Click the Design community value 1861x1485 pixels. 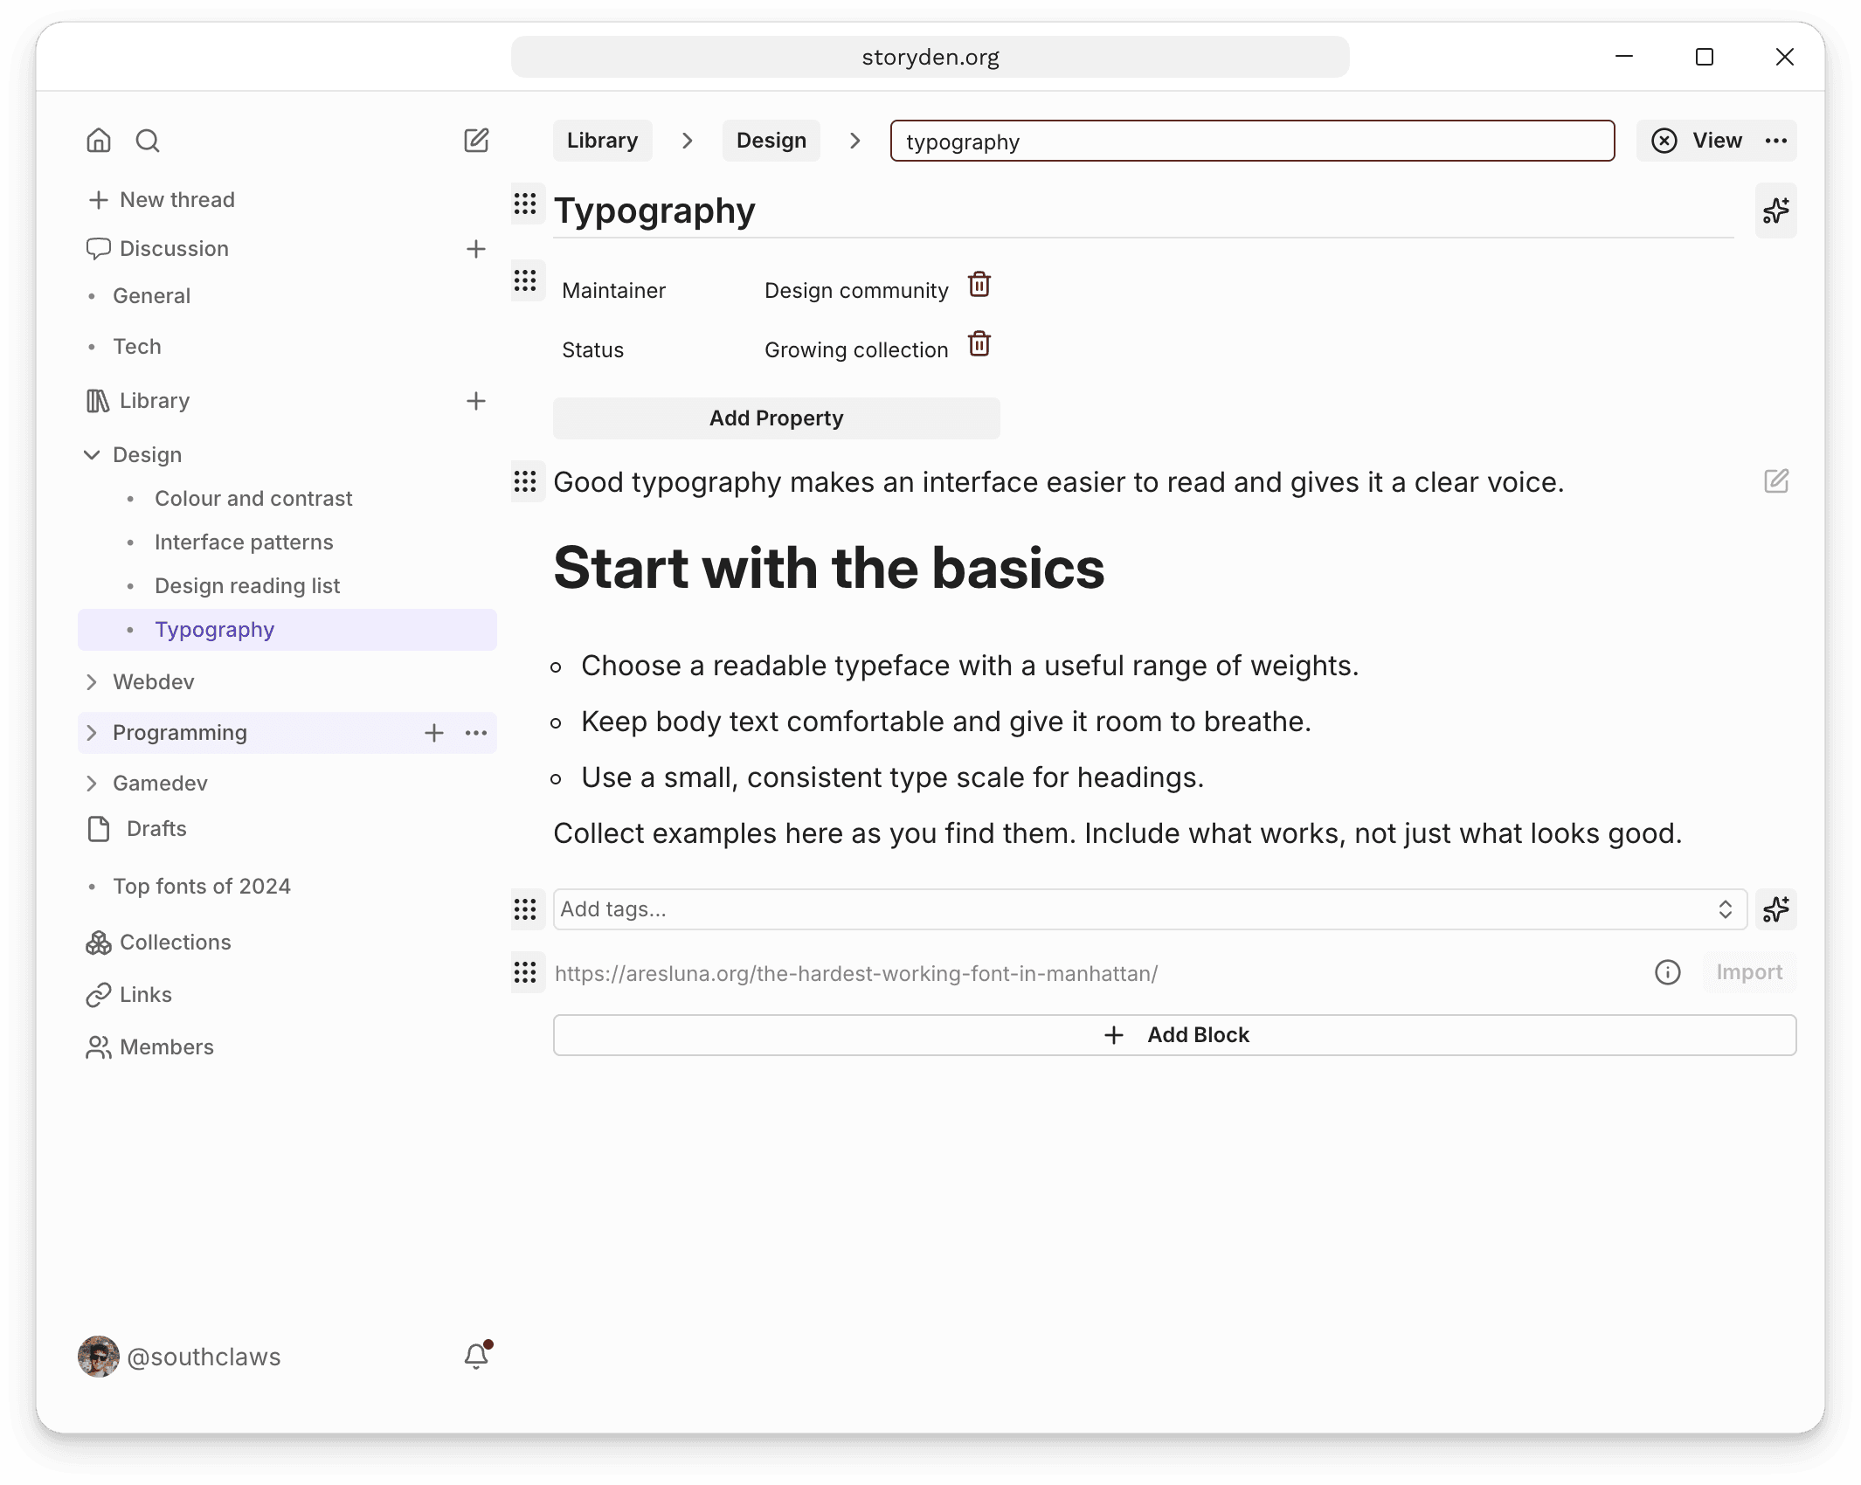856,291
